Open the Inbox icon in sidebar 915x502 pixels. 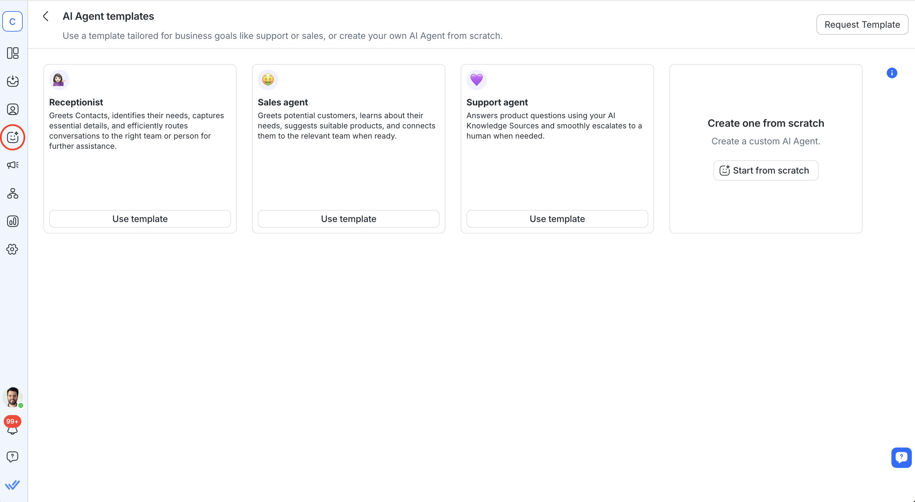pyautogui.click(x=13, y=81)
